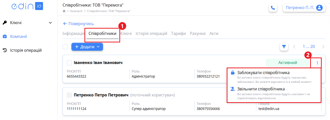
Task: Choose Звільнити співробітника menu option
Action: (x=274, y=93)
